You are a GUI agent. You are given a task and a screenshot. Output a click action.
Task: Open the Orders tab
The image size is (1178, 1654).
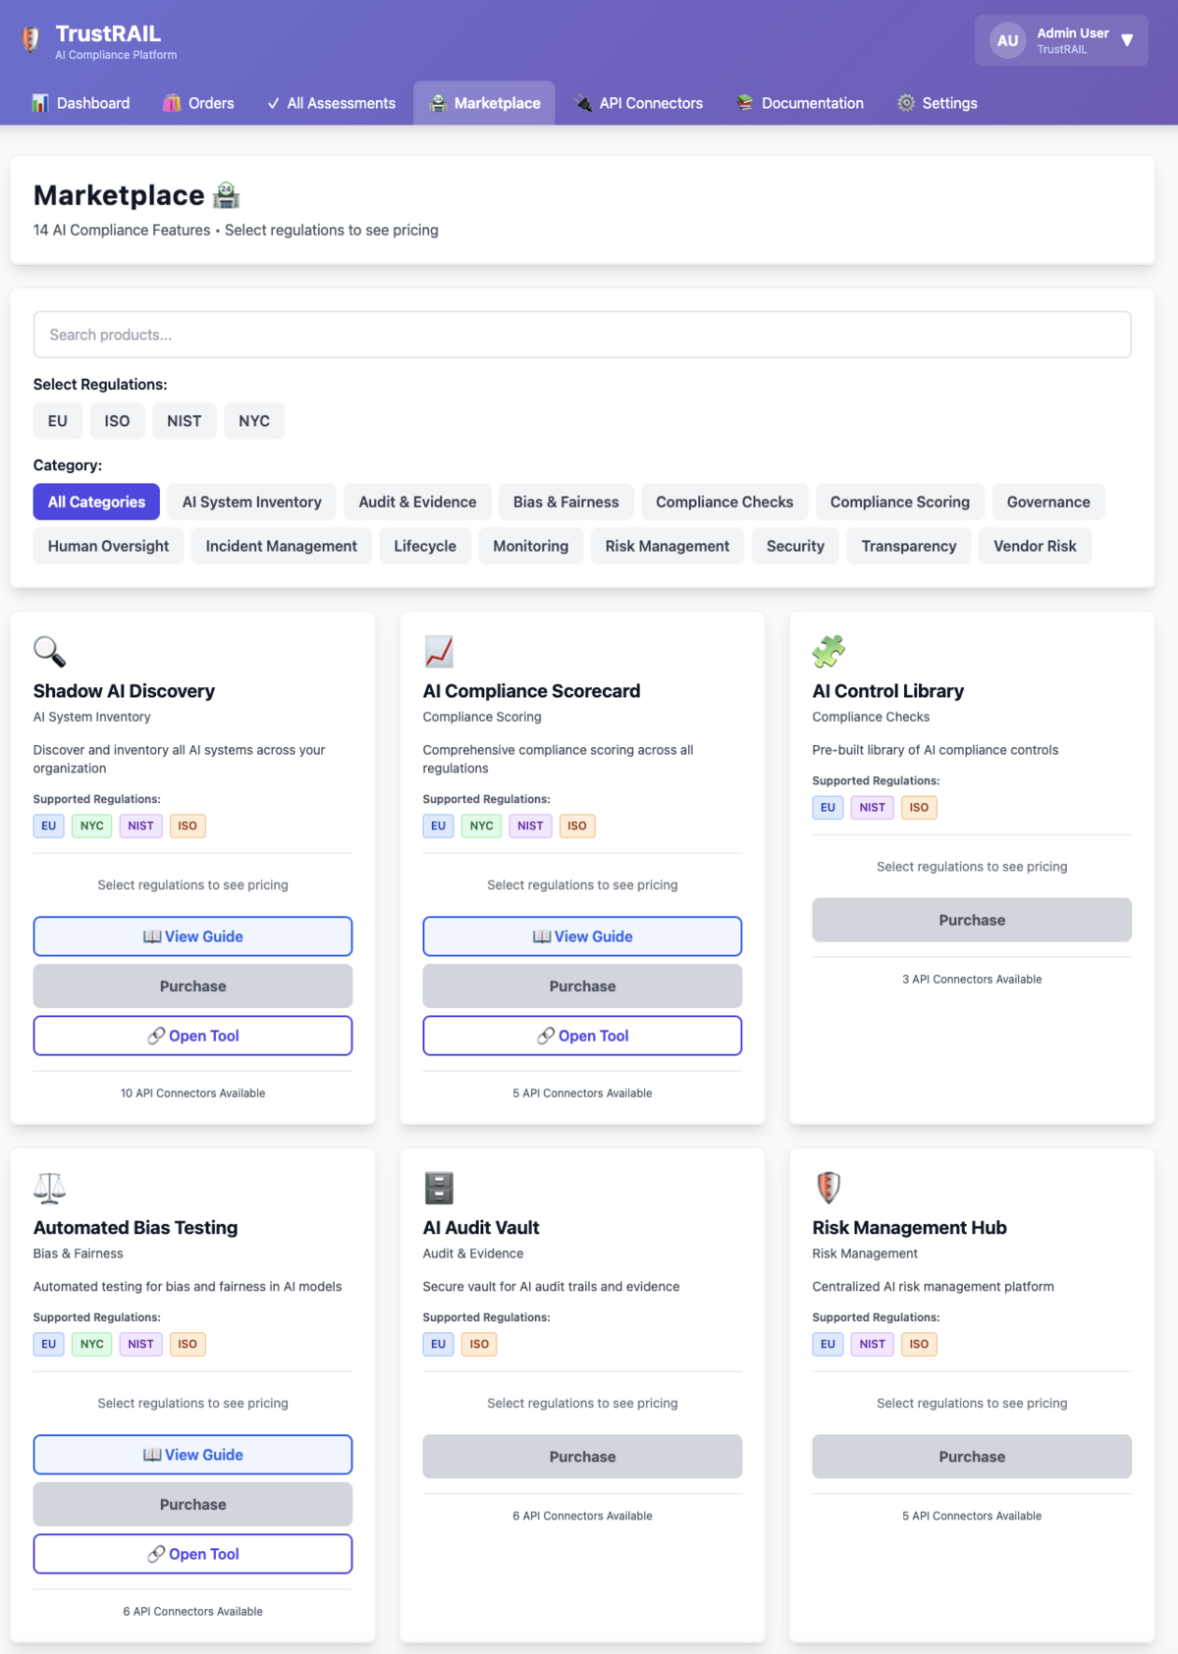pyautogui.click(x=198, y=103)
